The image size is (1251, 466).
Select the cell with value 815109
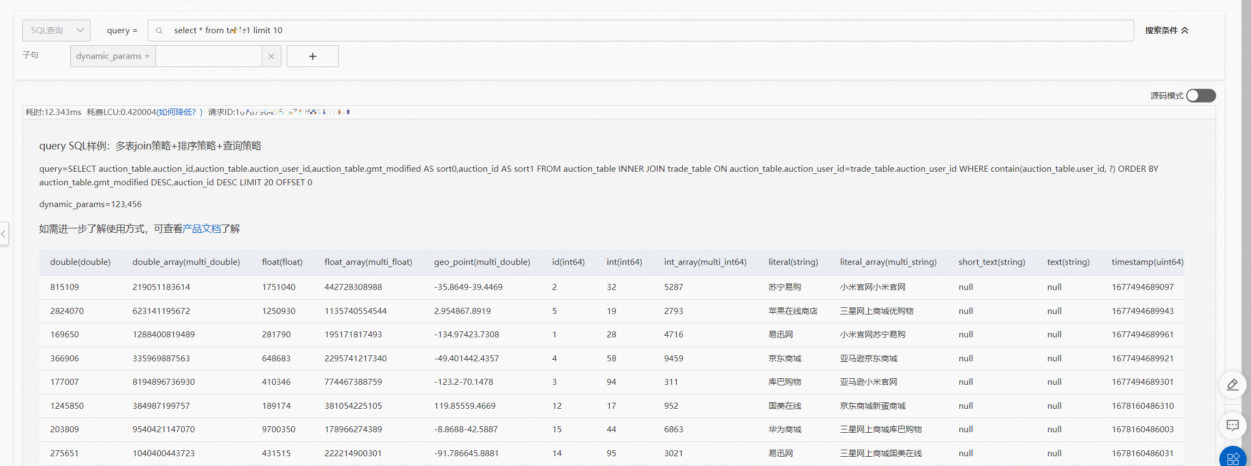coord(64,287)
